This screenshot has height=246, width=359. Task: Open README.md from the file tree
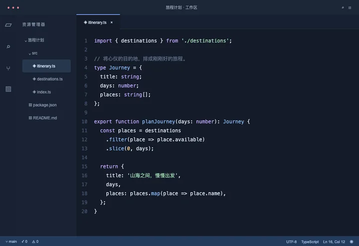click(46, 118)
